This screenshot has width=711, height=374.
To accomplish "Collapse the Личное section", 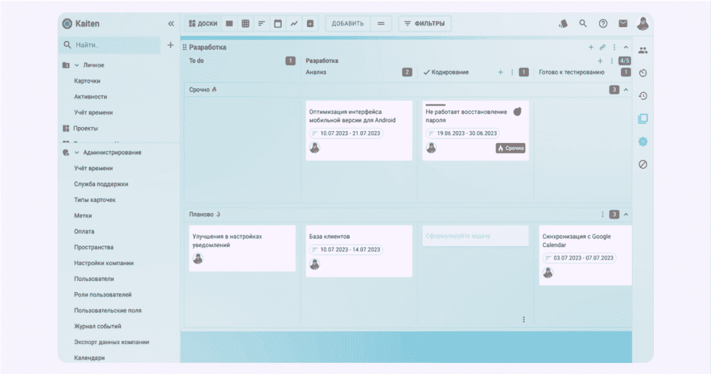I will click(x=77, y=65).
